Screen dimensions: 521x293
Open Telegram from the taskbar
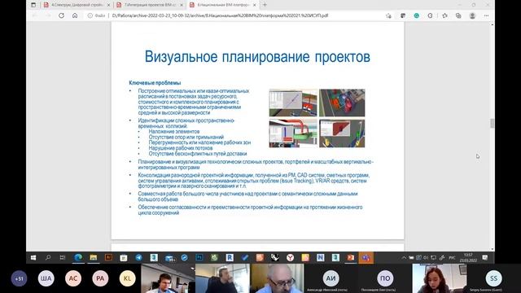coord(138,257)
